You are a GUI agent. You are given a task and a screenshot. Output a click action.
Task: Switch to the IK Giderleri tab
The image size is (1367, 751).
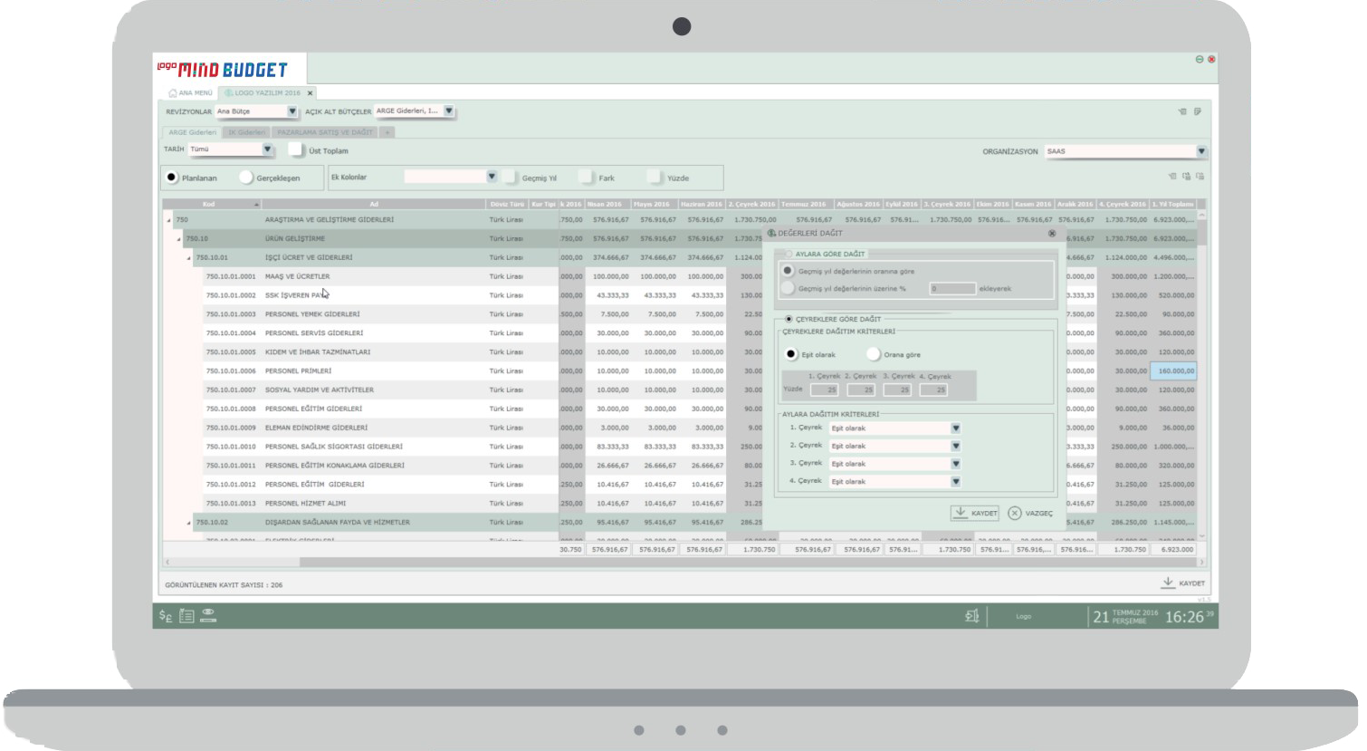pyautogui.click(x=245, y=132)
